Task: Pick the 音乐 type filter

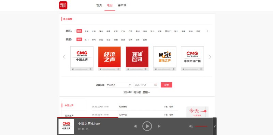Action: (x=130, y=40)
